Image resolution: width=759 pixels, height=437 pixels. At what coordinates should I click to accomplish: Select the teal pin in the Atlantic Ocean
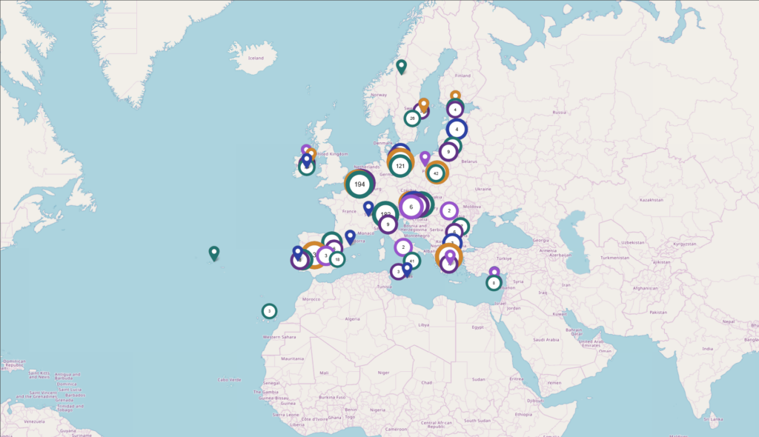tap(214, 253)
